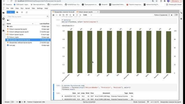This screenshot has width=185, height=104.
Task: Save the notebook with the disk icon
Action: [x=53, y=15]
